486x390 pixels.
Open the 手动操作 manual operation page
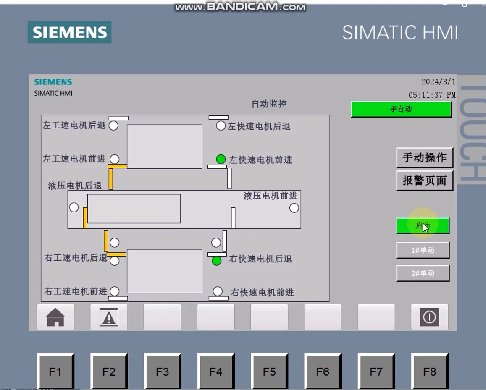coord(424,158)
